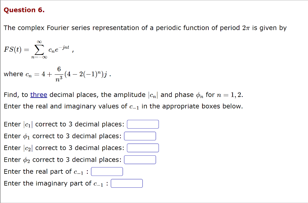Click the label Enter |c1| correct to 3 decimal places

(64, 124)
